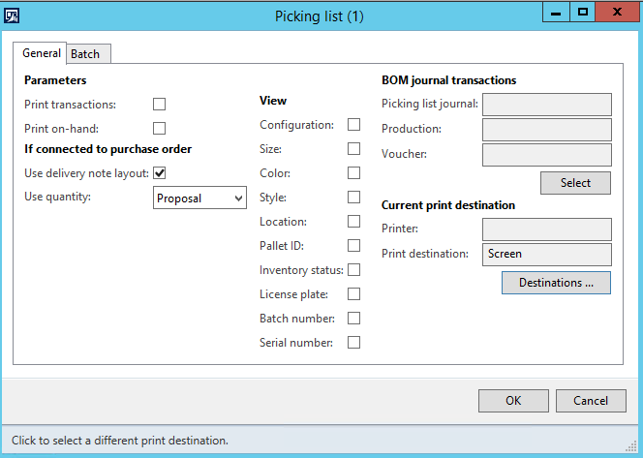The image size is (643, 458).
Task: Tick the Pallet ID checkbox
Action: point(354,246)
